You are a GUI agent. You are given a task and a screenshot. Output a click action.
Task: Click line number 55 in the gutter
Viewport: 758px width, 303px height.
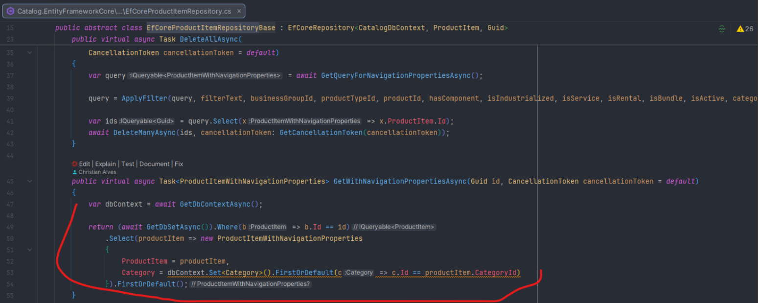10,296
